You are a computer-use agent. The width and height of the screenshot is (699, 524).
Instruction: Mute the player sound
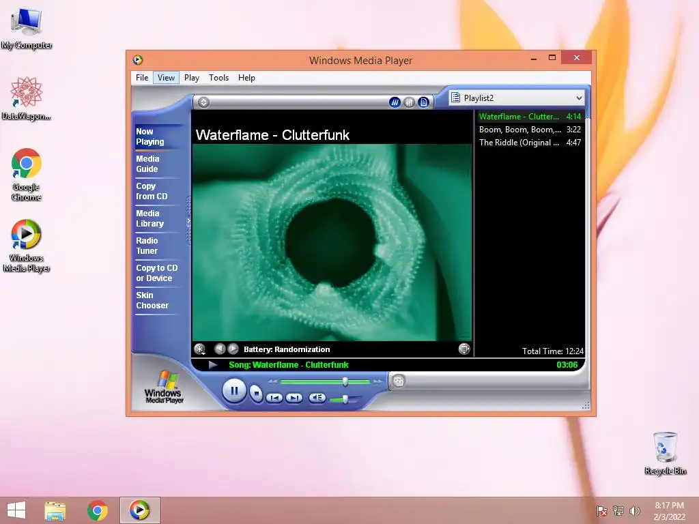(x=317, y=398)
